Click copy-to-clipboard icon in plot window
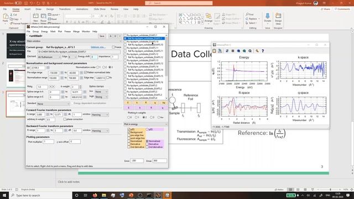Screen dimensions: 354x199 pos(214,51)
